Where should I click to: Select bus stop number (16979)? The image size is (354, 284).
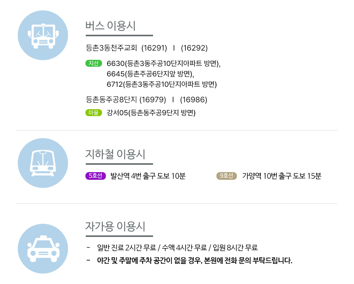coord(153,100)
